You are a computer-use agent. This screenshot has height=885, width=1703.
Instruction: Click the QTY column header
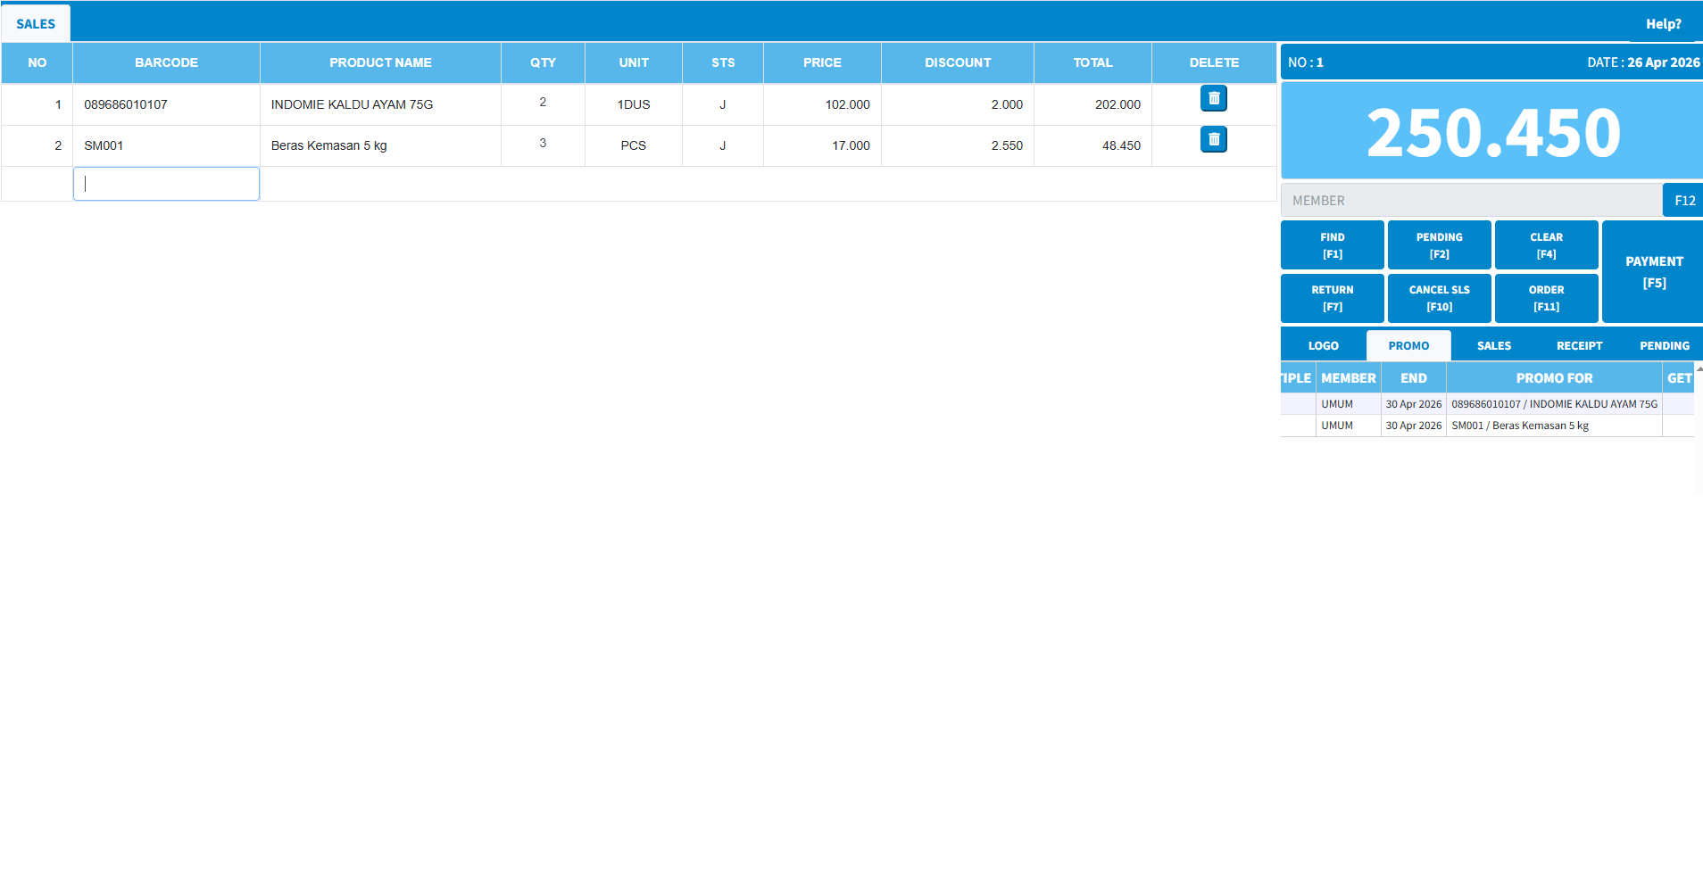tap(543, 62)
